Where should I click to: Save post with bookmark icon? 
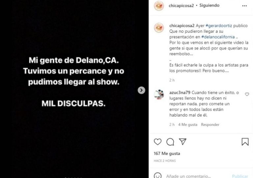pos(245,142)
